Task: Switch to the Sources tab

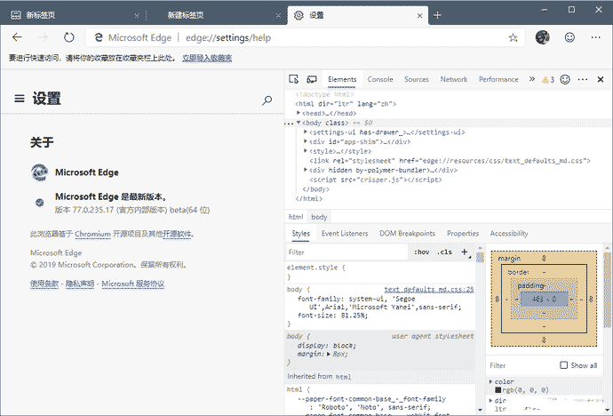Action: [x=417, y=79]
